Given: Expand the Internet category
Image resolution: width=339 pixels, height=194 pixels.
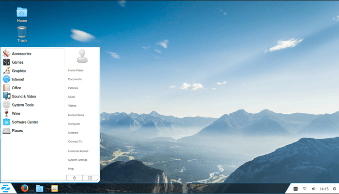Looking at the screenshot, I should click(18, 79).
